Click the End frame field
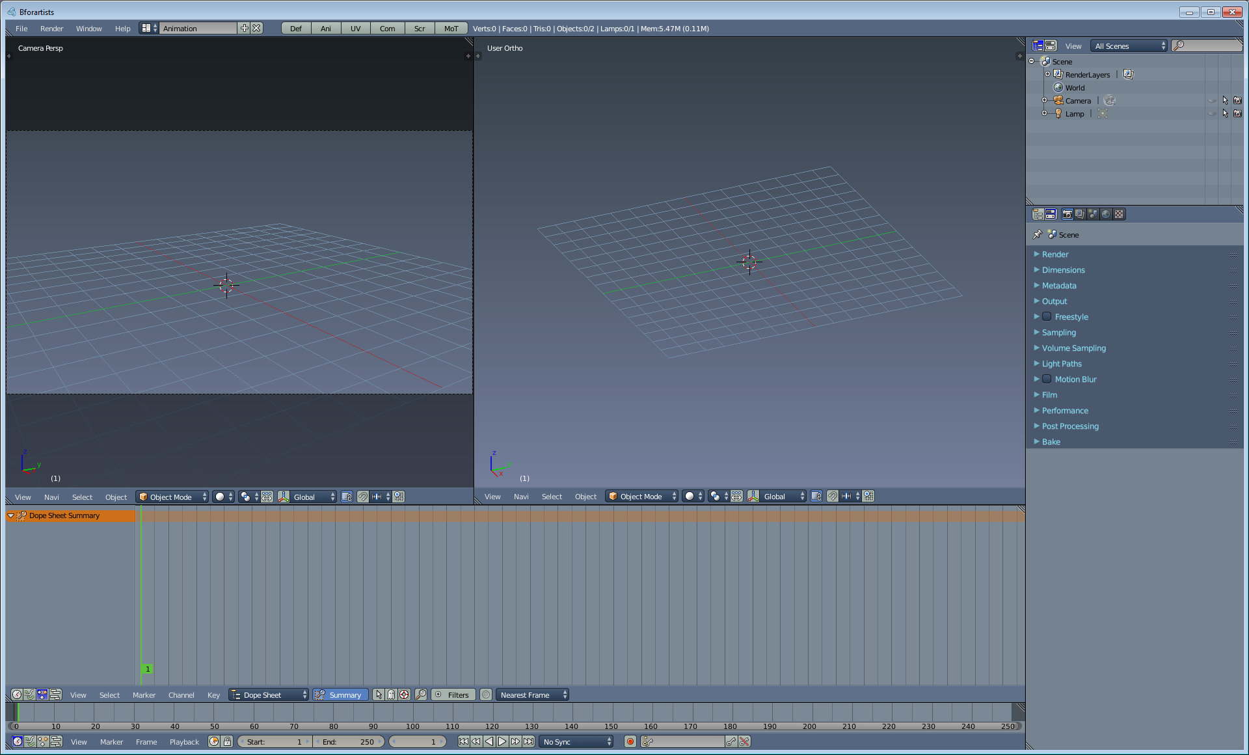This screenshot has width=1249, height=755. pyautogui.click(x=349, y=741)
